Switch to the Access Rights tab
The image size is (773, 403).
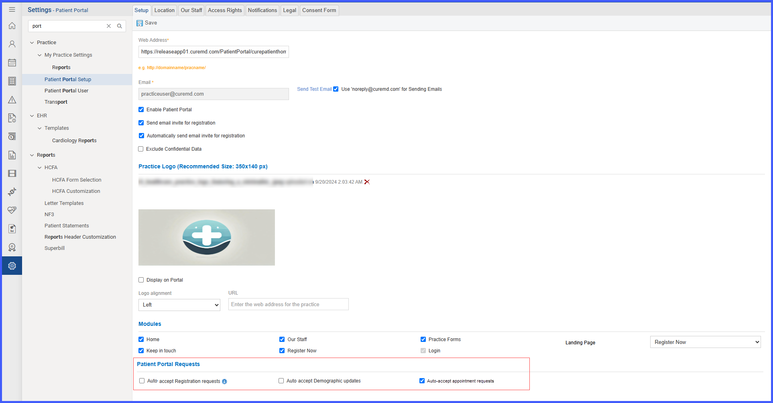point(225,10)
